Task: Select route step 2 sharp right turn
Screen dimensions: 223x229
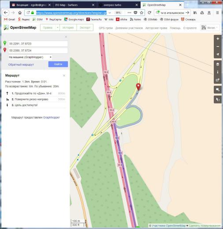Action: (36, 100)
